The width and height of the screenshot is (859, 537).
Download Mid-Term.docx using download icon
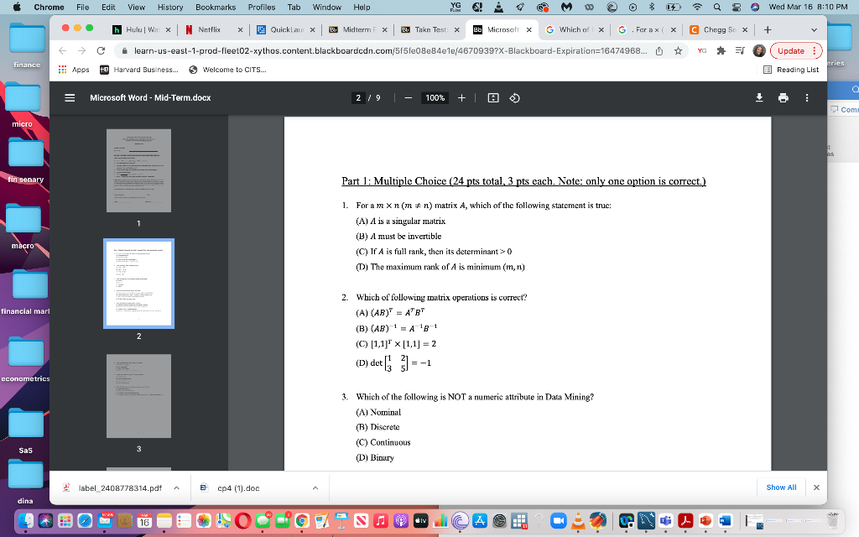[758, 97]
